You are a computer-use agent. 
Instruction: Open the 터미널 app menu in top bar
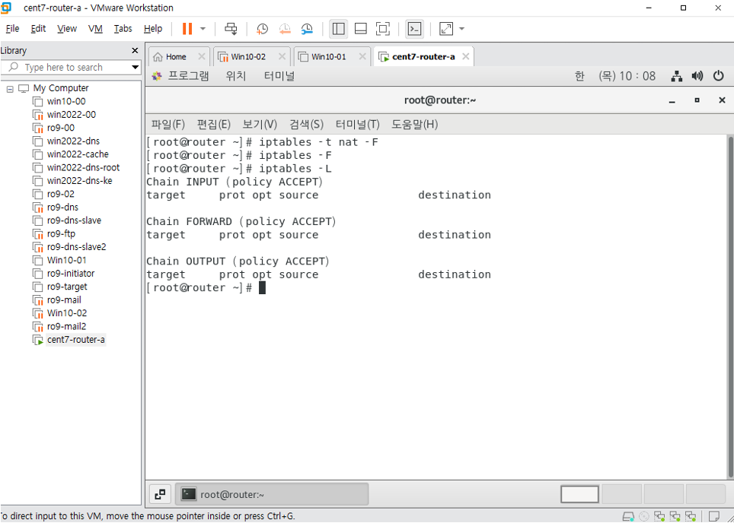(x=279, y=76)
